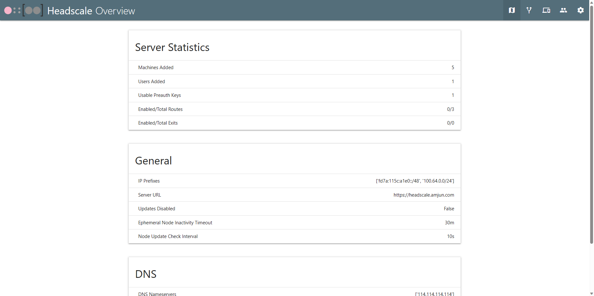Viewport: 594px width, 296px height.
Task: Select the Machines Added row
Action: [294, 68]
